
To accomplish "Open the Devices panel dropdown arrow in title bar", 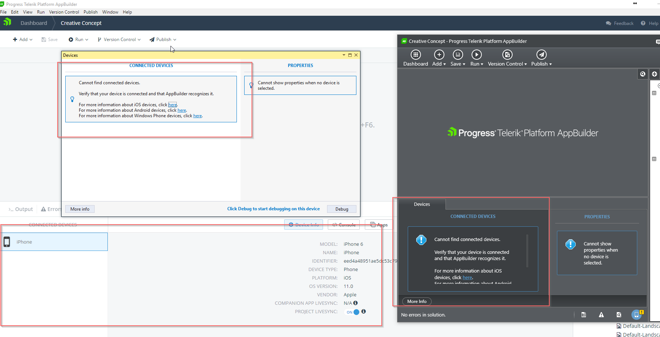I will [x=344, y=55].
